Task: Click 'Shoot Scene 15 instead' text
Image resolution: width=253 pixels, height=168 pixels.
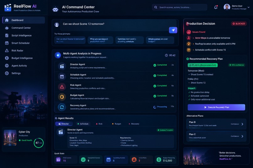Action: point(202,74)
